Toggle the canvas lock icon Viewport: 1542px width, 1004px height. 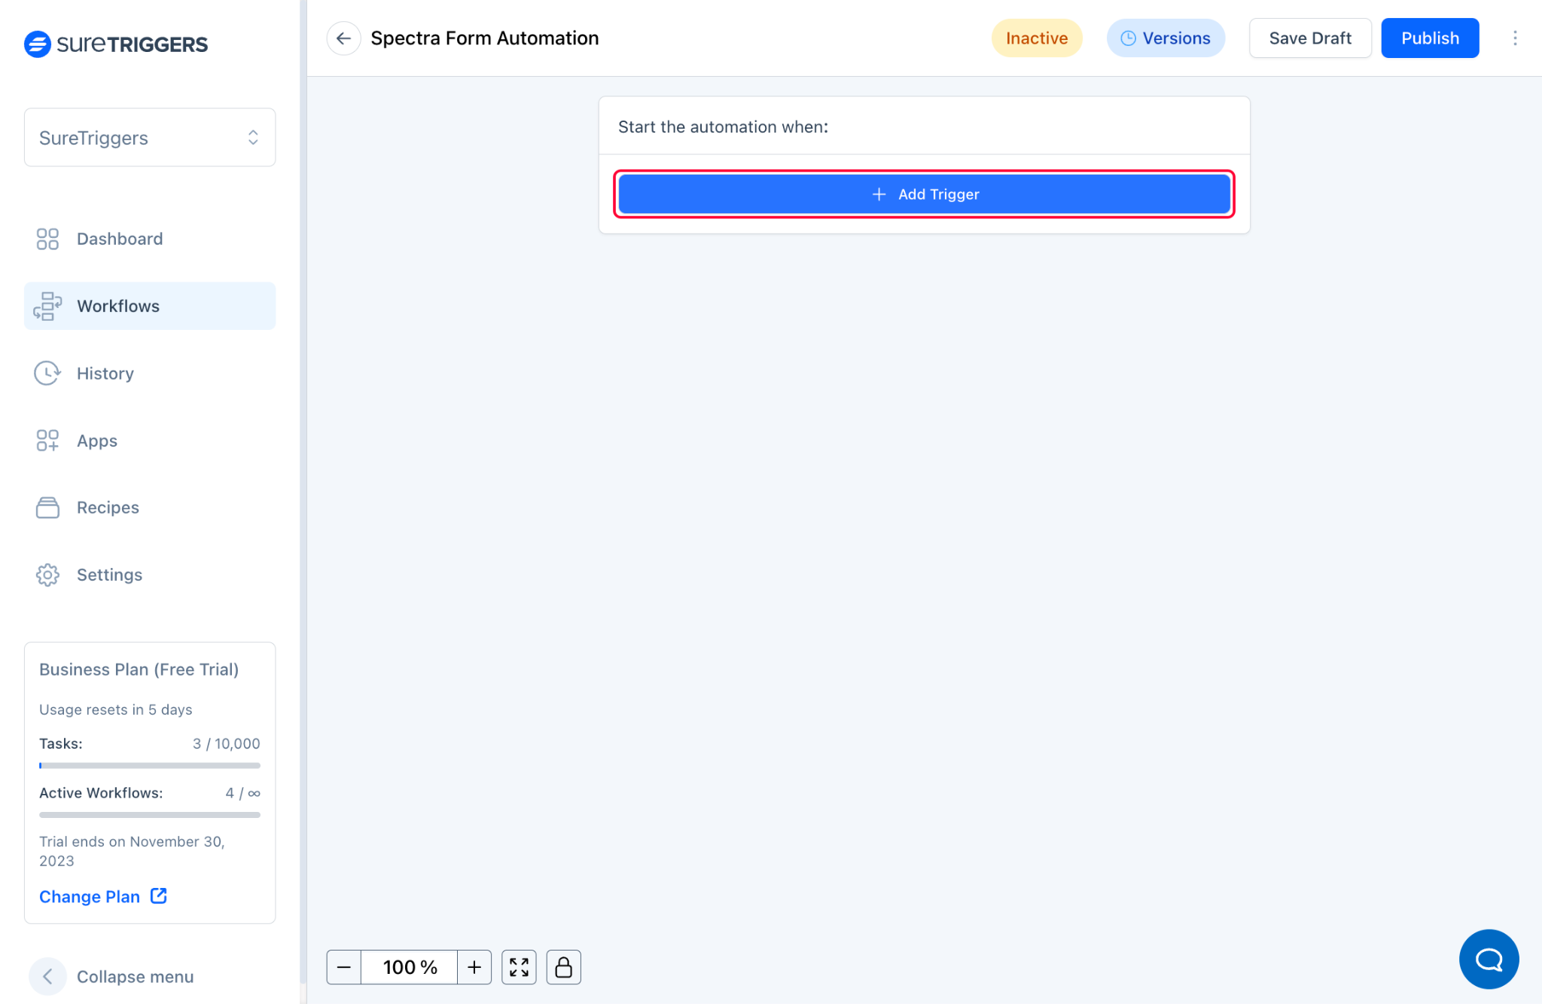(563, 966)
